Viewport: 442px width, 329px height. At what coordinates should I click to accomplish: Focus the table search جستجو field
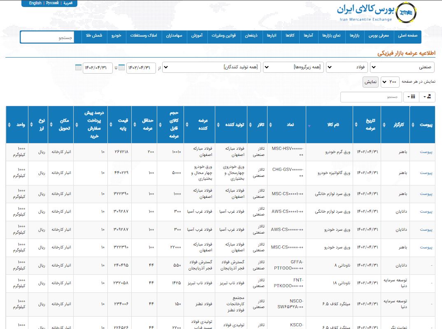(x=371, y=97)
